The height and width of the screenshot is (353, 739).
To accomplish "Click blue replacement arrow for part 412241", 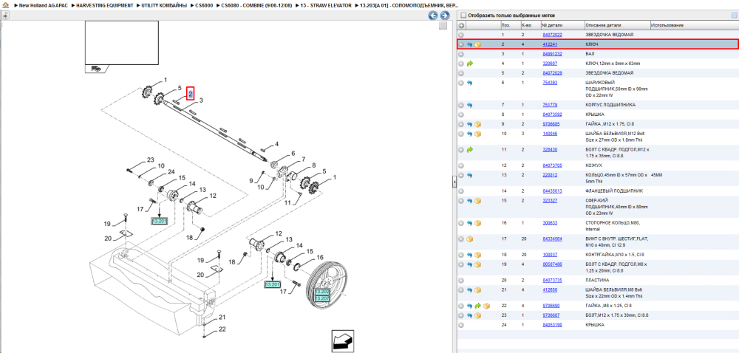I will (x=469, y=45).
